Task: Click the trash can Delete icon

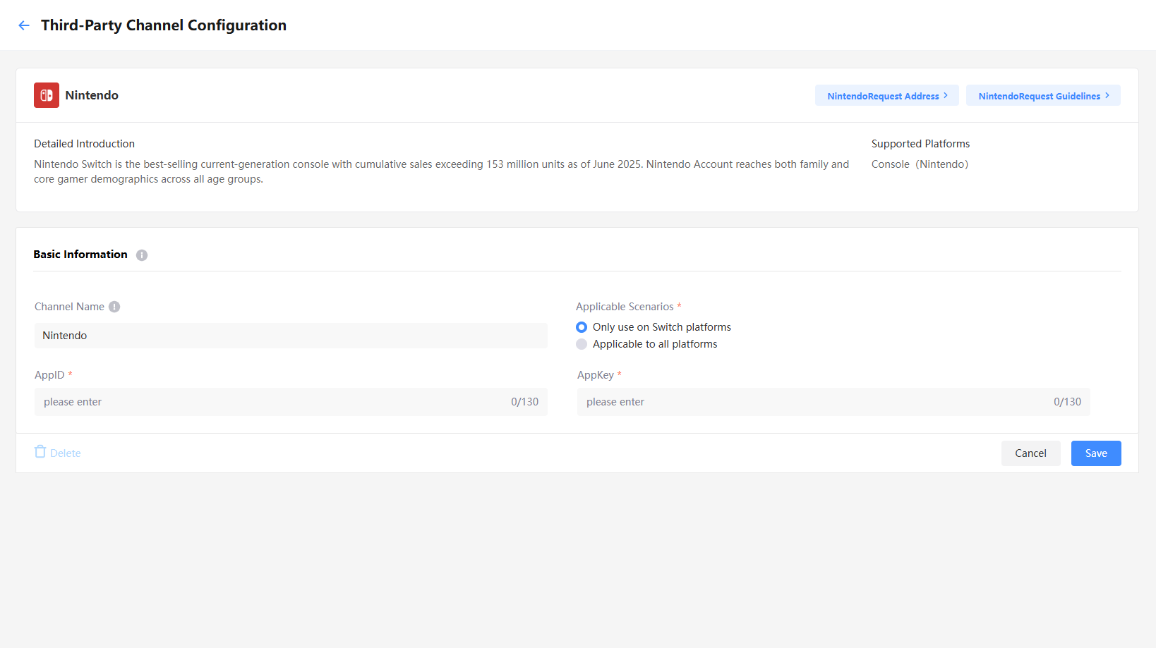Action: pyautogui.click(x=40, y=452)
